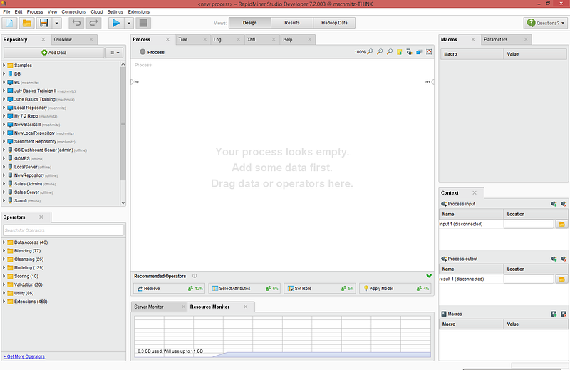570x370 pixels.
Task: Zoom out on the process canvas
Action: [x=390, y=52]
